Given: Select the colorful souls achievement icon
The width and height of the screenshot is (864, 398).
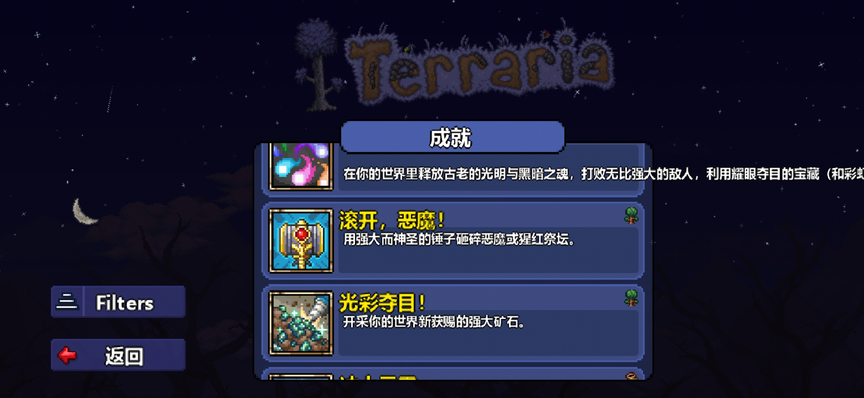Looking at the screenshot, I should 301,166.
